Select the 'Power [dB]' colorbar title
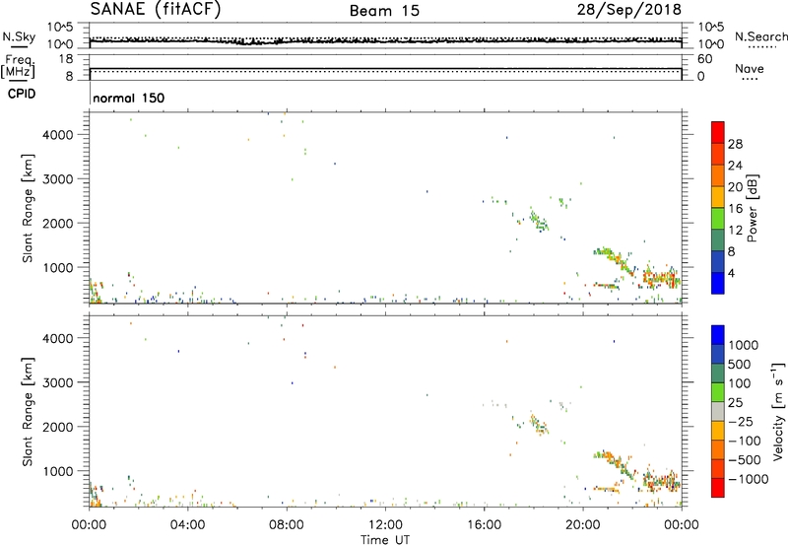This screenshot has width=788, height=546. (752, 208)
